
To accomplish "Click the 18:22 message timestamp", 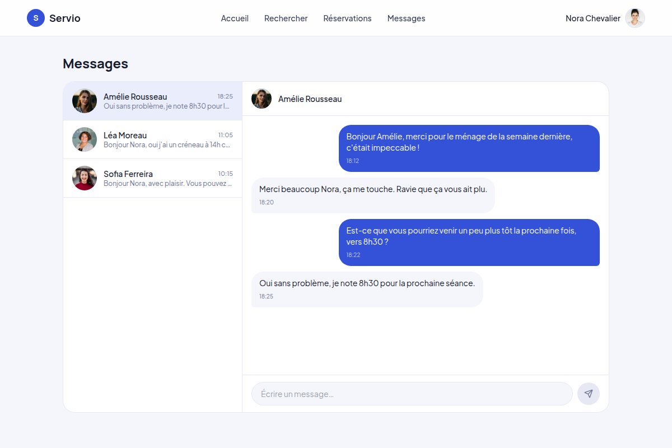I will (353, 255).
